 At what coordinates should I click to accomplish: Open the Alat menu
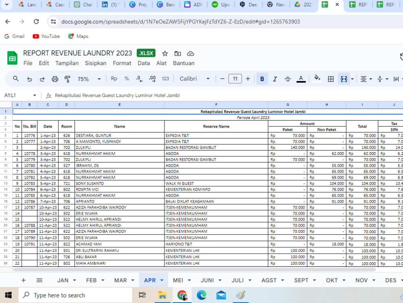(162, 63)
